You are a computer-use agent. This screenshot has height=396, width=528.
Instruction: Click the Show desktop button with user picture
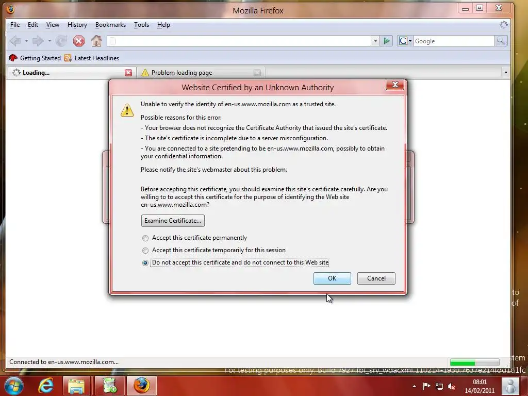(x=510, y=386)
